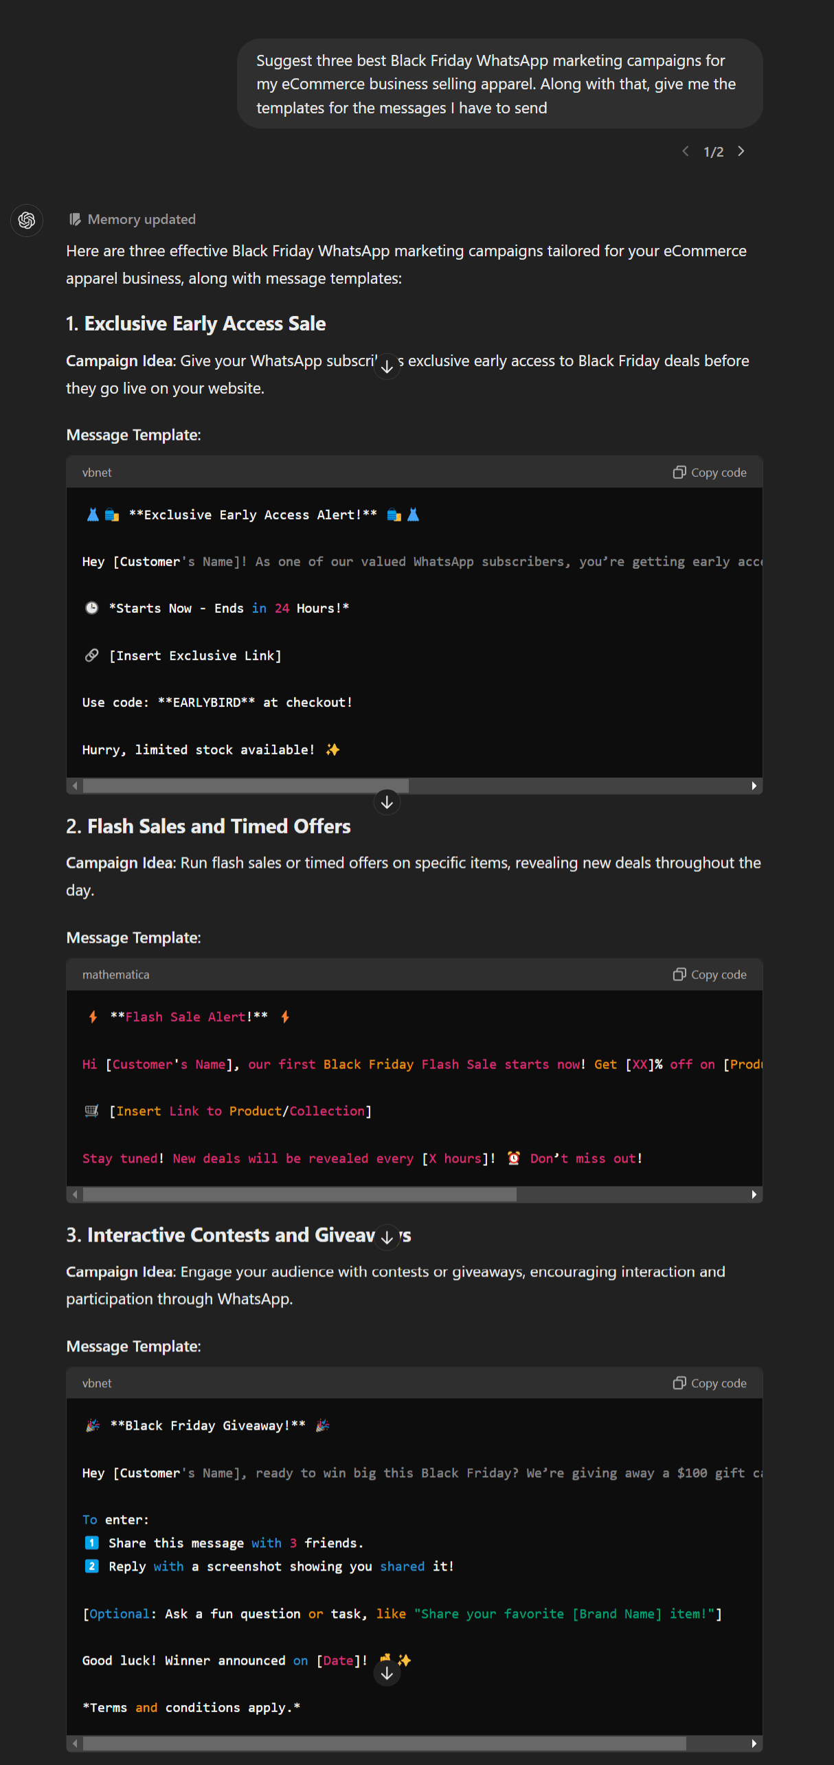Viewport: 834px width, 1765px height.
Task: Copy code from the Black Friday Giveaway block
Action: [x=710, y=1384]
